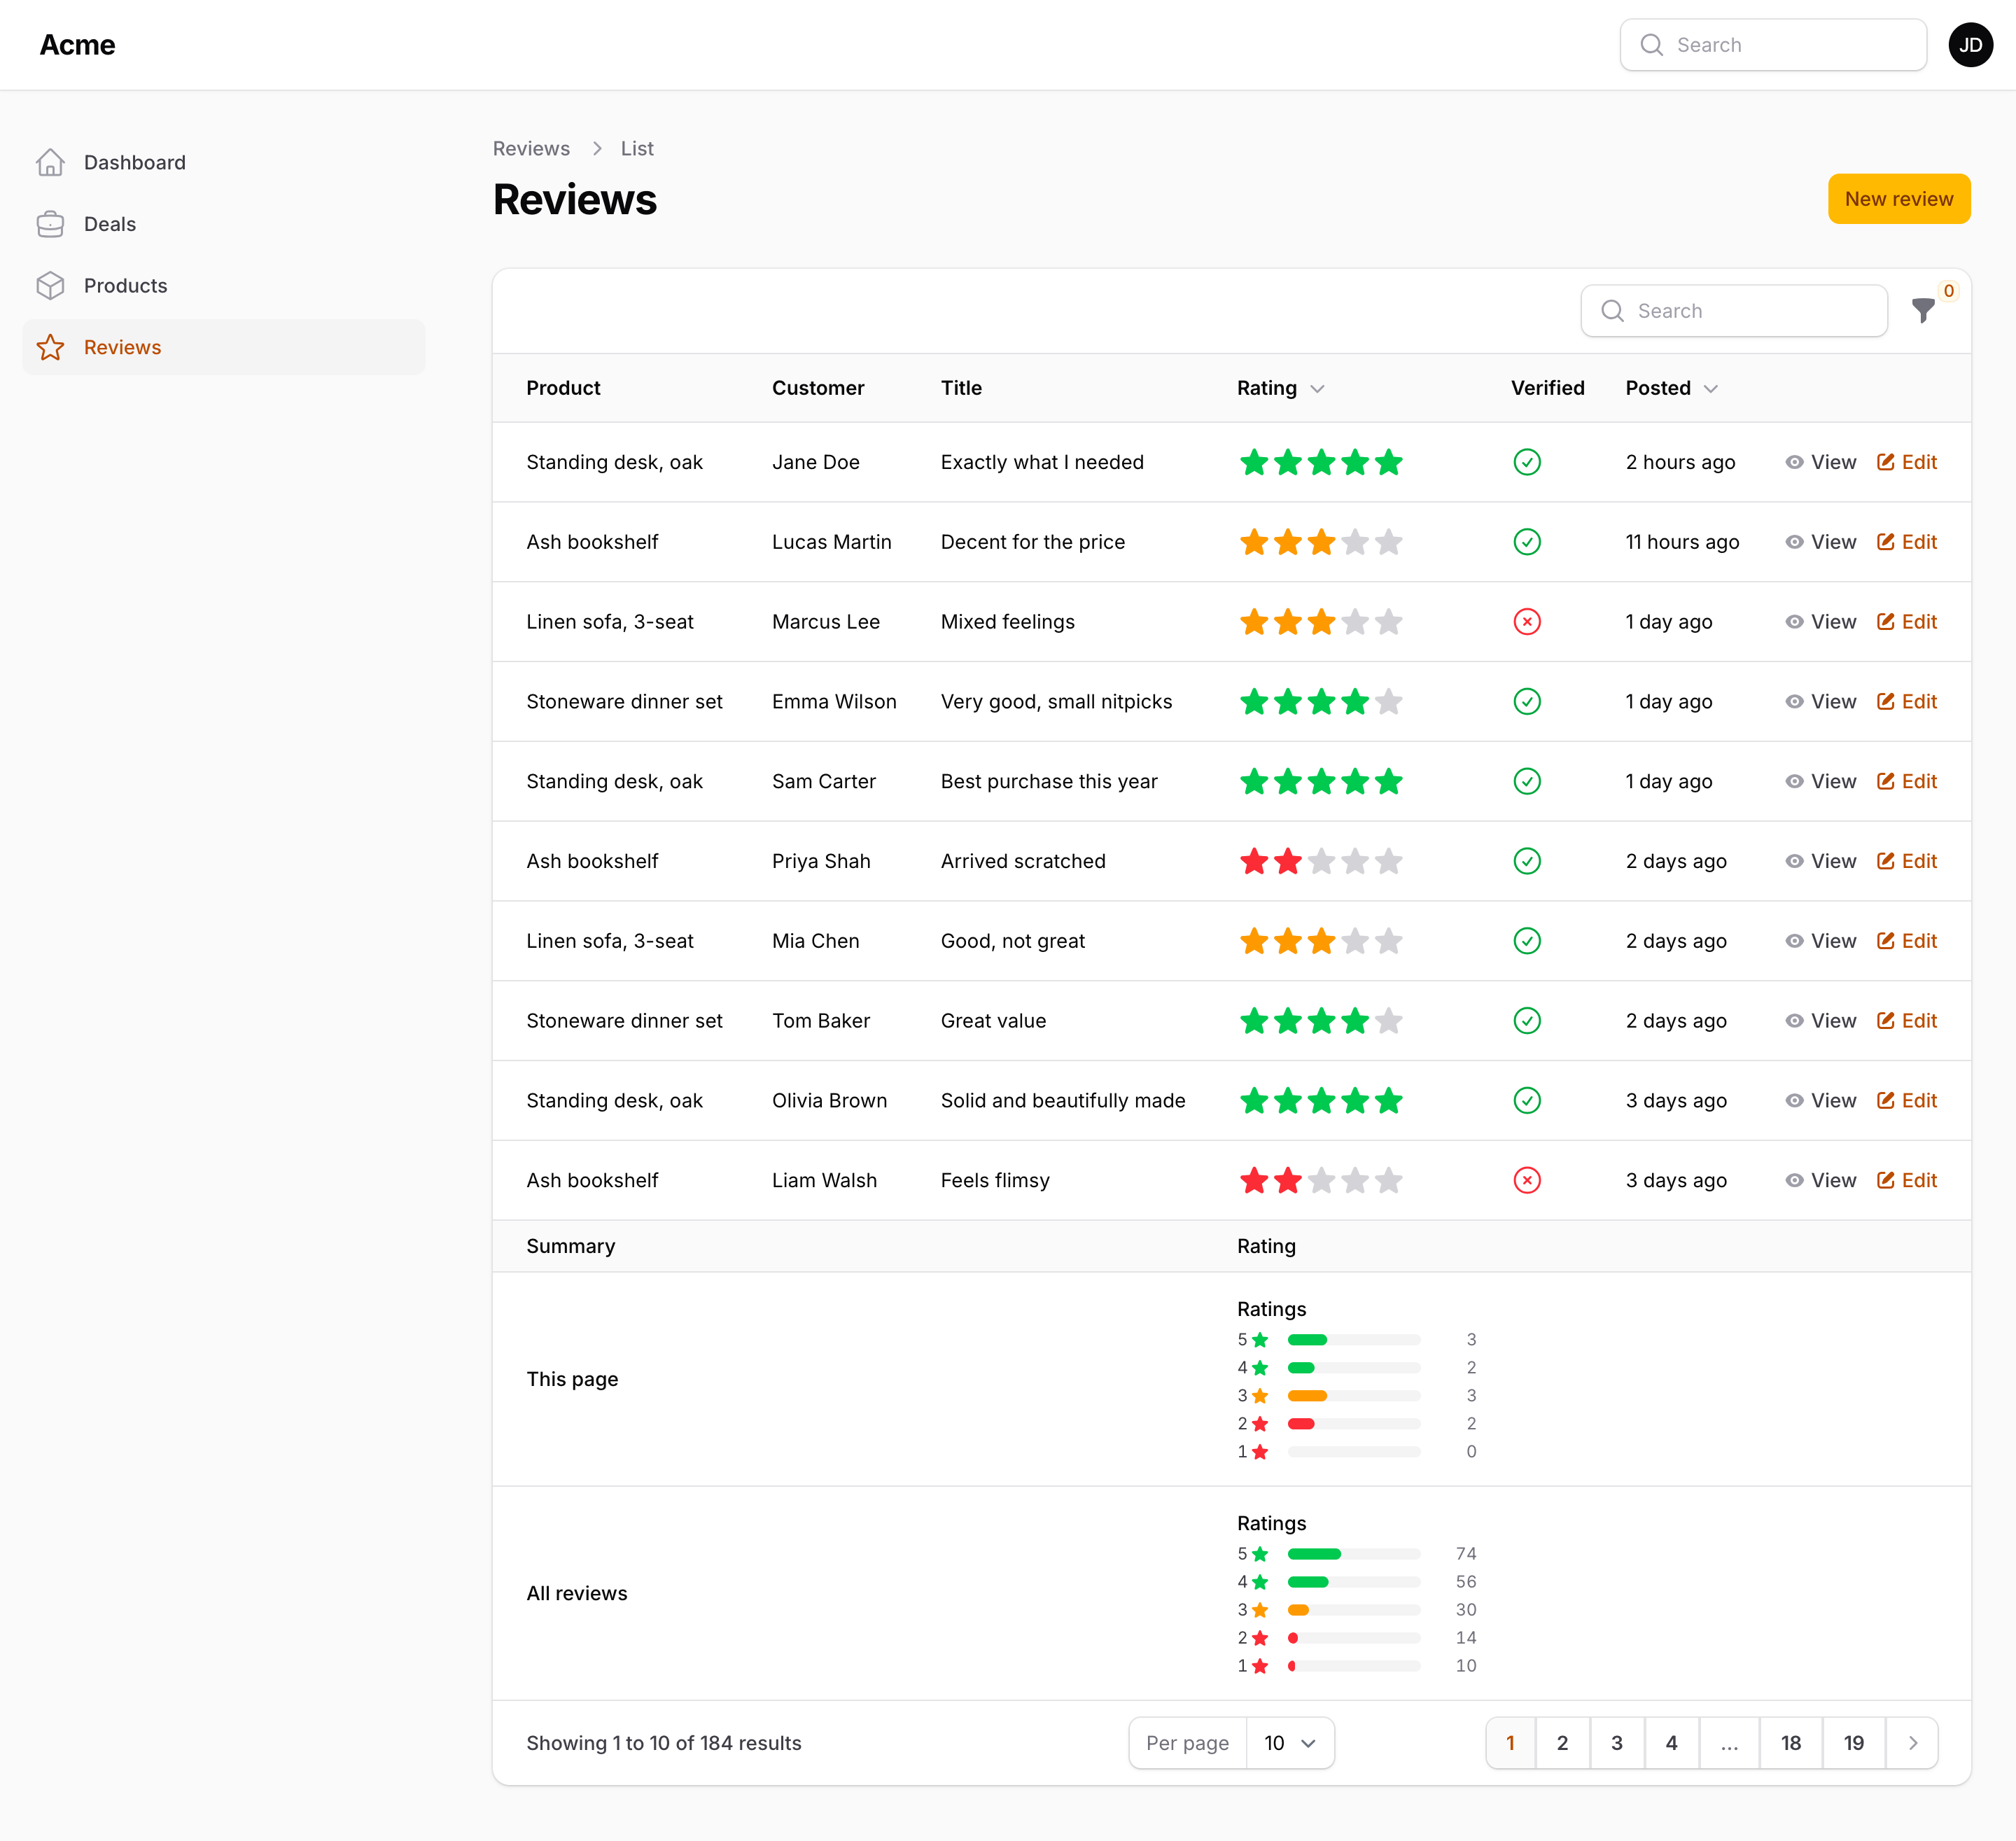Open the Products menu item
This screenshot has height=1841, width=2016.
click(x=224, y=286)
